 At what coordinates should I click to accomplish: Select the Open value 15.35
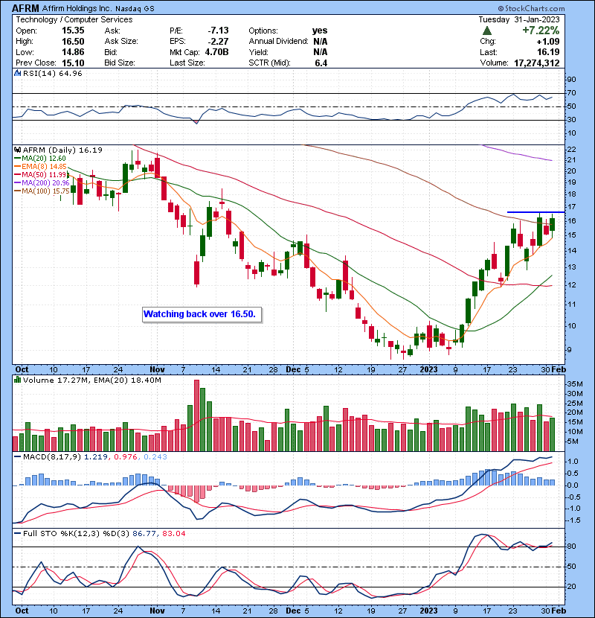pos(73,31)
